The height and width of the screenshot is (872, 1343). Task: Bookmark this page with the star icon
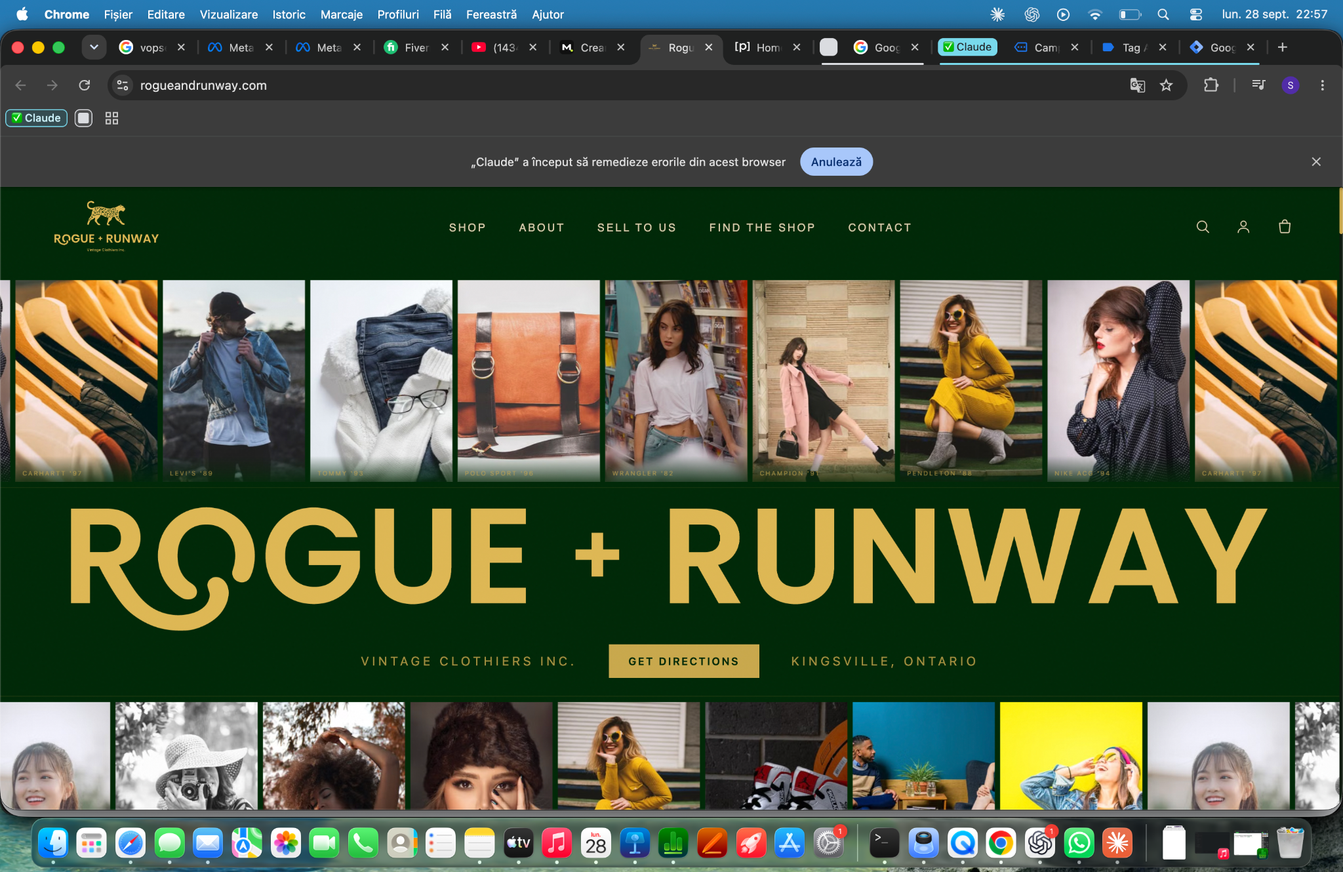pos(1166,85)
